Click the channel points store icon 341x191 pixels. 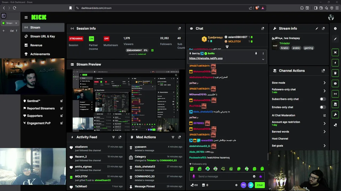(x=204, y=185)
